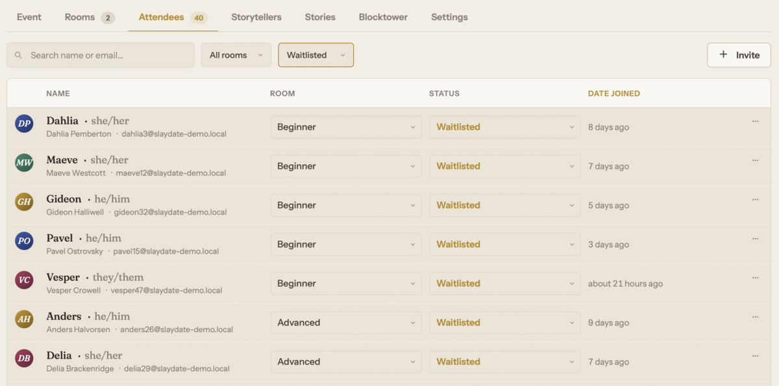This screenshot has width=779, height=386.
Task: Open the Storytellers tab
Action: (x=256, y=17)
